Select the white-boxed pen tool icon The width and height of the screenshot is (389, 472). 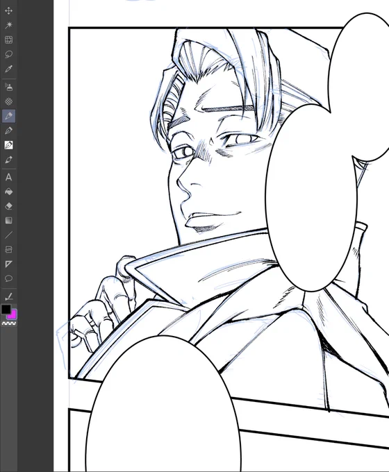click(8, 145)
